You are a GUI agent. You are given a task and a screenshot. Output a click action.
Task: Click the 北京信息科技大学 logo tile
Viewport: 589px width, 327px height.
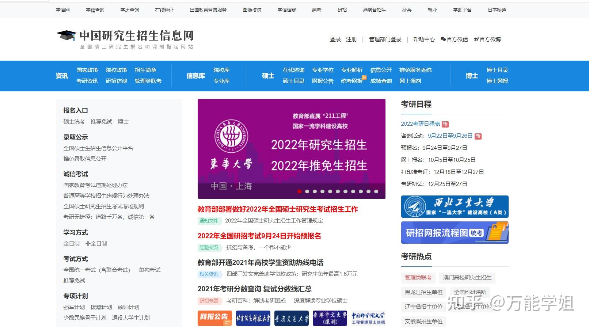(x=253, y=318)
